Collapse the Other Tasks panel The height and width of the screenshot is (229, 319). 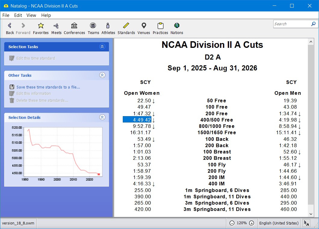coord(102,75)
